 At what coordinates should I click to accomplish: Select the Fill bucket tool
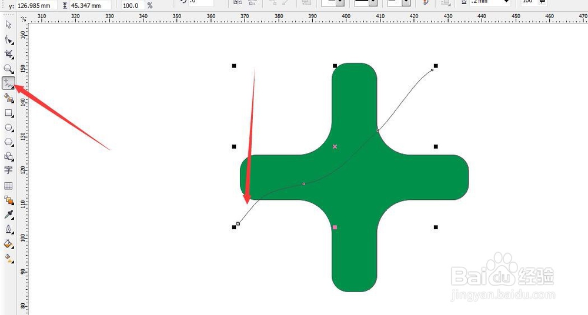8,244
